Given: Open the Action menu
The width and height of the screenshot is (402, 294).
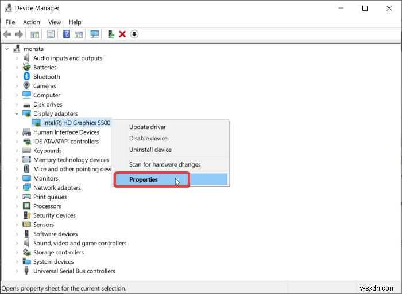Looking at the screenshot, I should pyautogui.click(x=32, y=22).
